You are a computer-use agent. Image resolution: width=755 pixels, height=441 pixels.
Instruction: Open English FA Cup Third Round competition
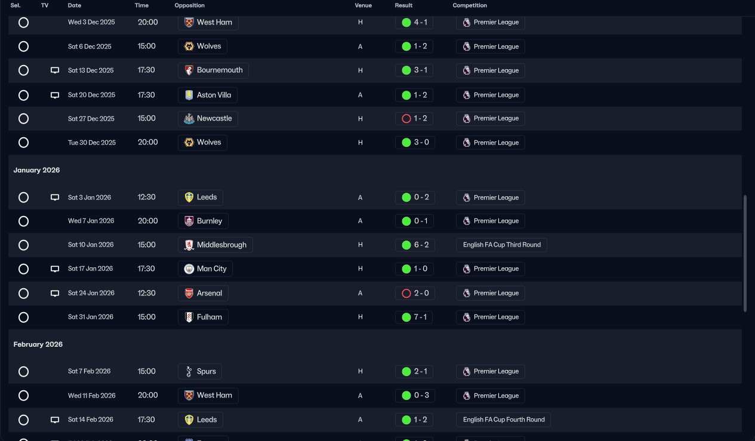[501, 245]
